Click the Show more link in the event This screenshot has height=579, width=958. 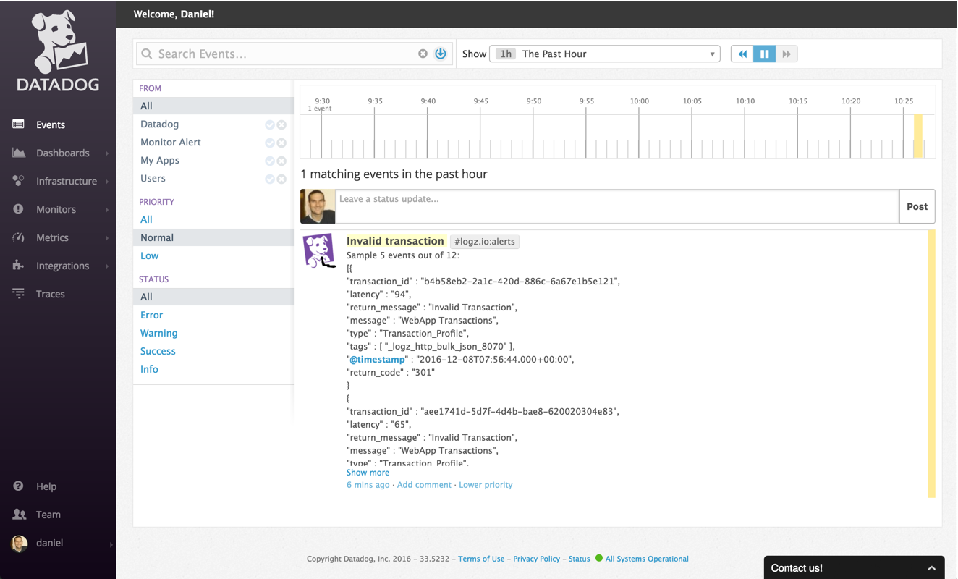click(x=368, y=473)
